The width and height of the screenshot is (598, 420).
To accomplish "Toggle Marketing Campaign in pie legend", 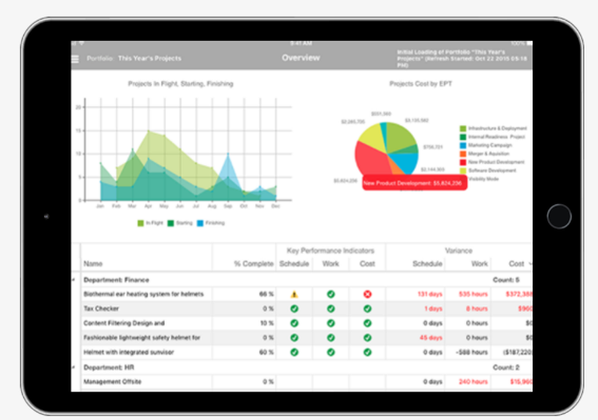I will pos(486,145).
